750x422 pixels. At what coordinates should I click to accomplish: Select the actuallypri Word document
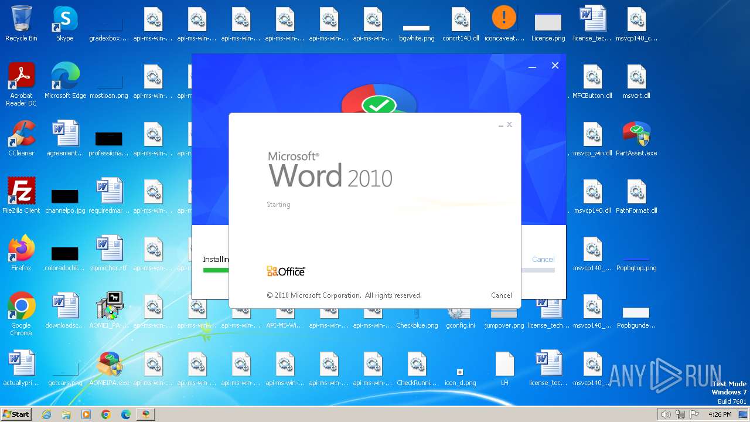tap(21, 368)
